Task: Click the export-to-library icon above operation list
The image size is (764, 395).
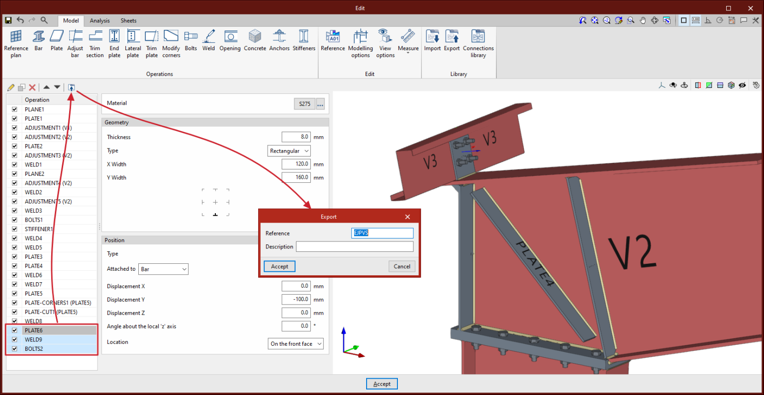Action: [x=72, y=87]
